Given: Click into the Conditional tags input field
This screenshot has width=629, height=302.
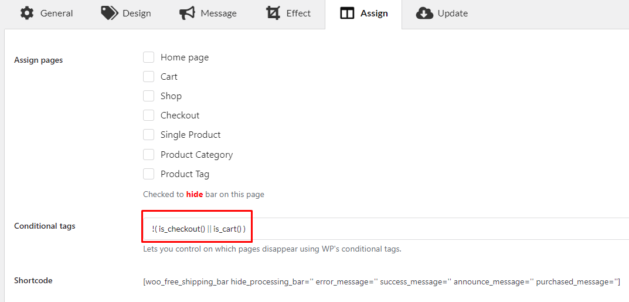Looking at the screenshot, I should coord(386,229).
